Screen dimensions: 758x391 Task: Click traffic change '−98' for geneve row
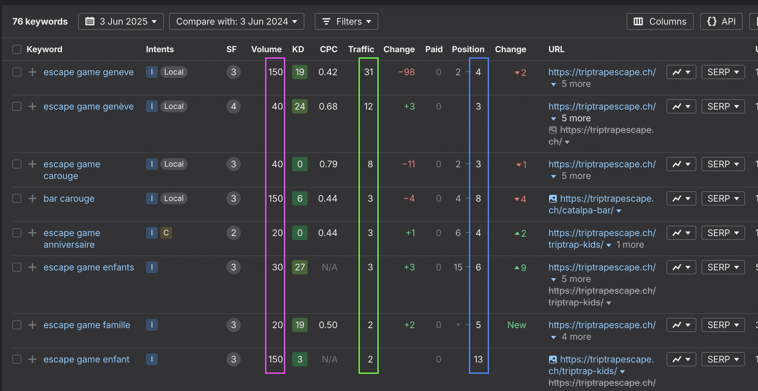[406, 72]
